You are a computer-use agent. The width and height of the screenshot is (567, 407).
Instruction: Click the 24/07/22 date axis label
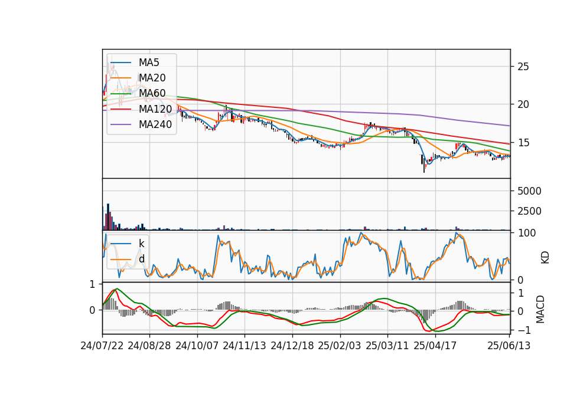102,346
